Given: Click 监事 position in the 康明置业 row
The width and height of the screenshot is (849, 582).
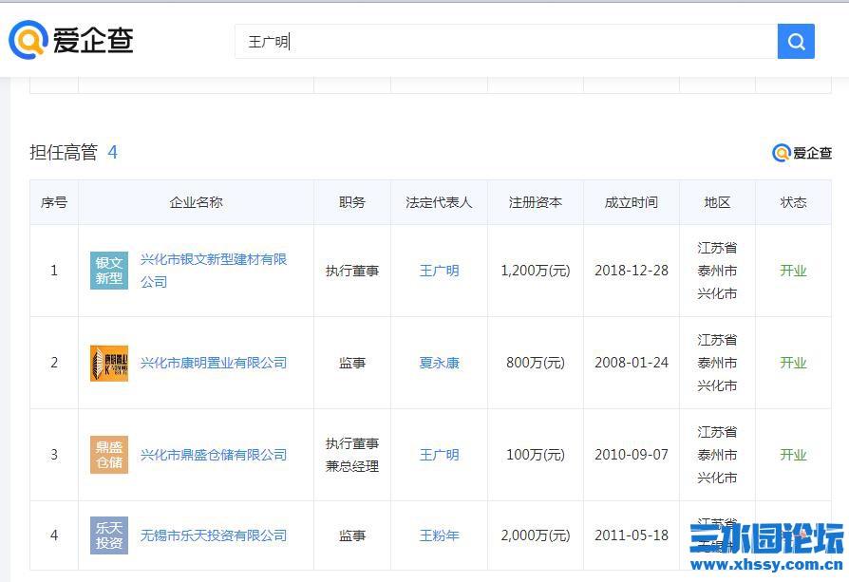Looking at the screenshot, I should coord(352,363).
